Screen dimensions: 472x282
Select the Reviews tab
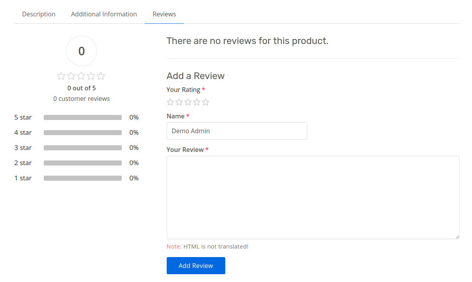(x=164, y=14)
